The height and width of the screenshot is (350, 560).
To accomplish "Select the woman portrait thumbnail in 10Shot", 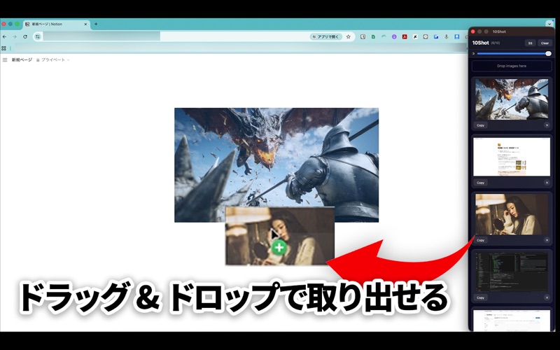I will (512, 214).
